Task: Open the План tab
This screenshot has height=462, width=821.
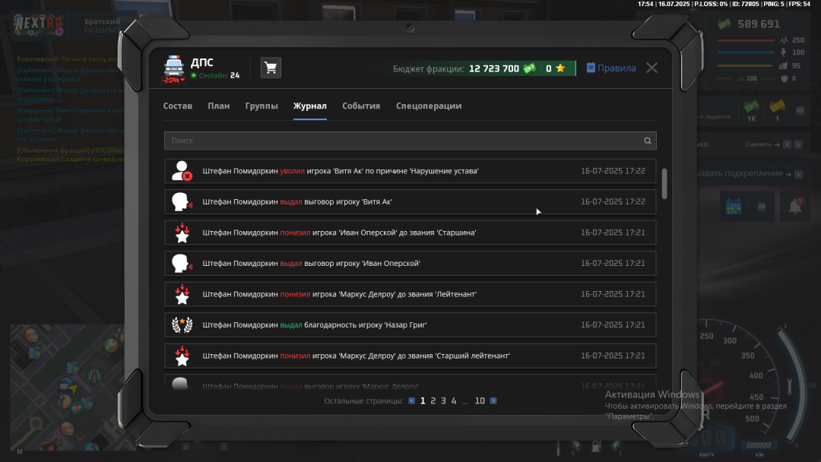Action: tap(219, 106)
